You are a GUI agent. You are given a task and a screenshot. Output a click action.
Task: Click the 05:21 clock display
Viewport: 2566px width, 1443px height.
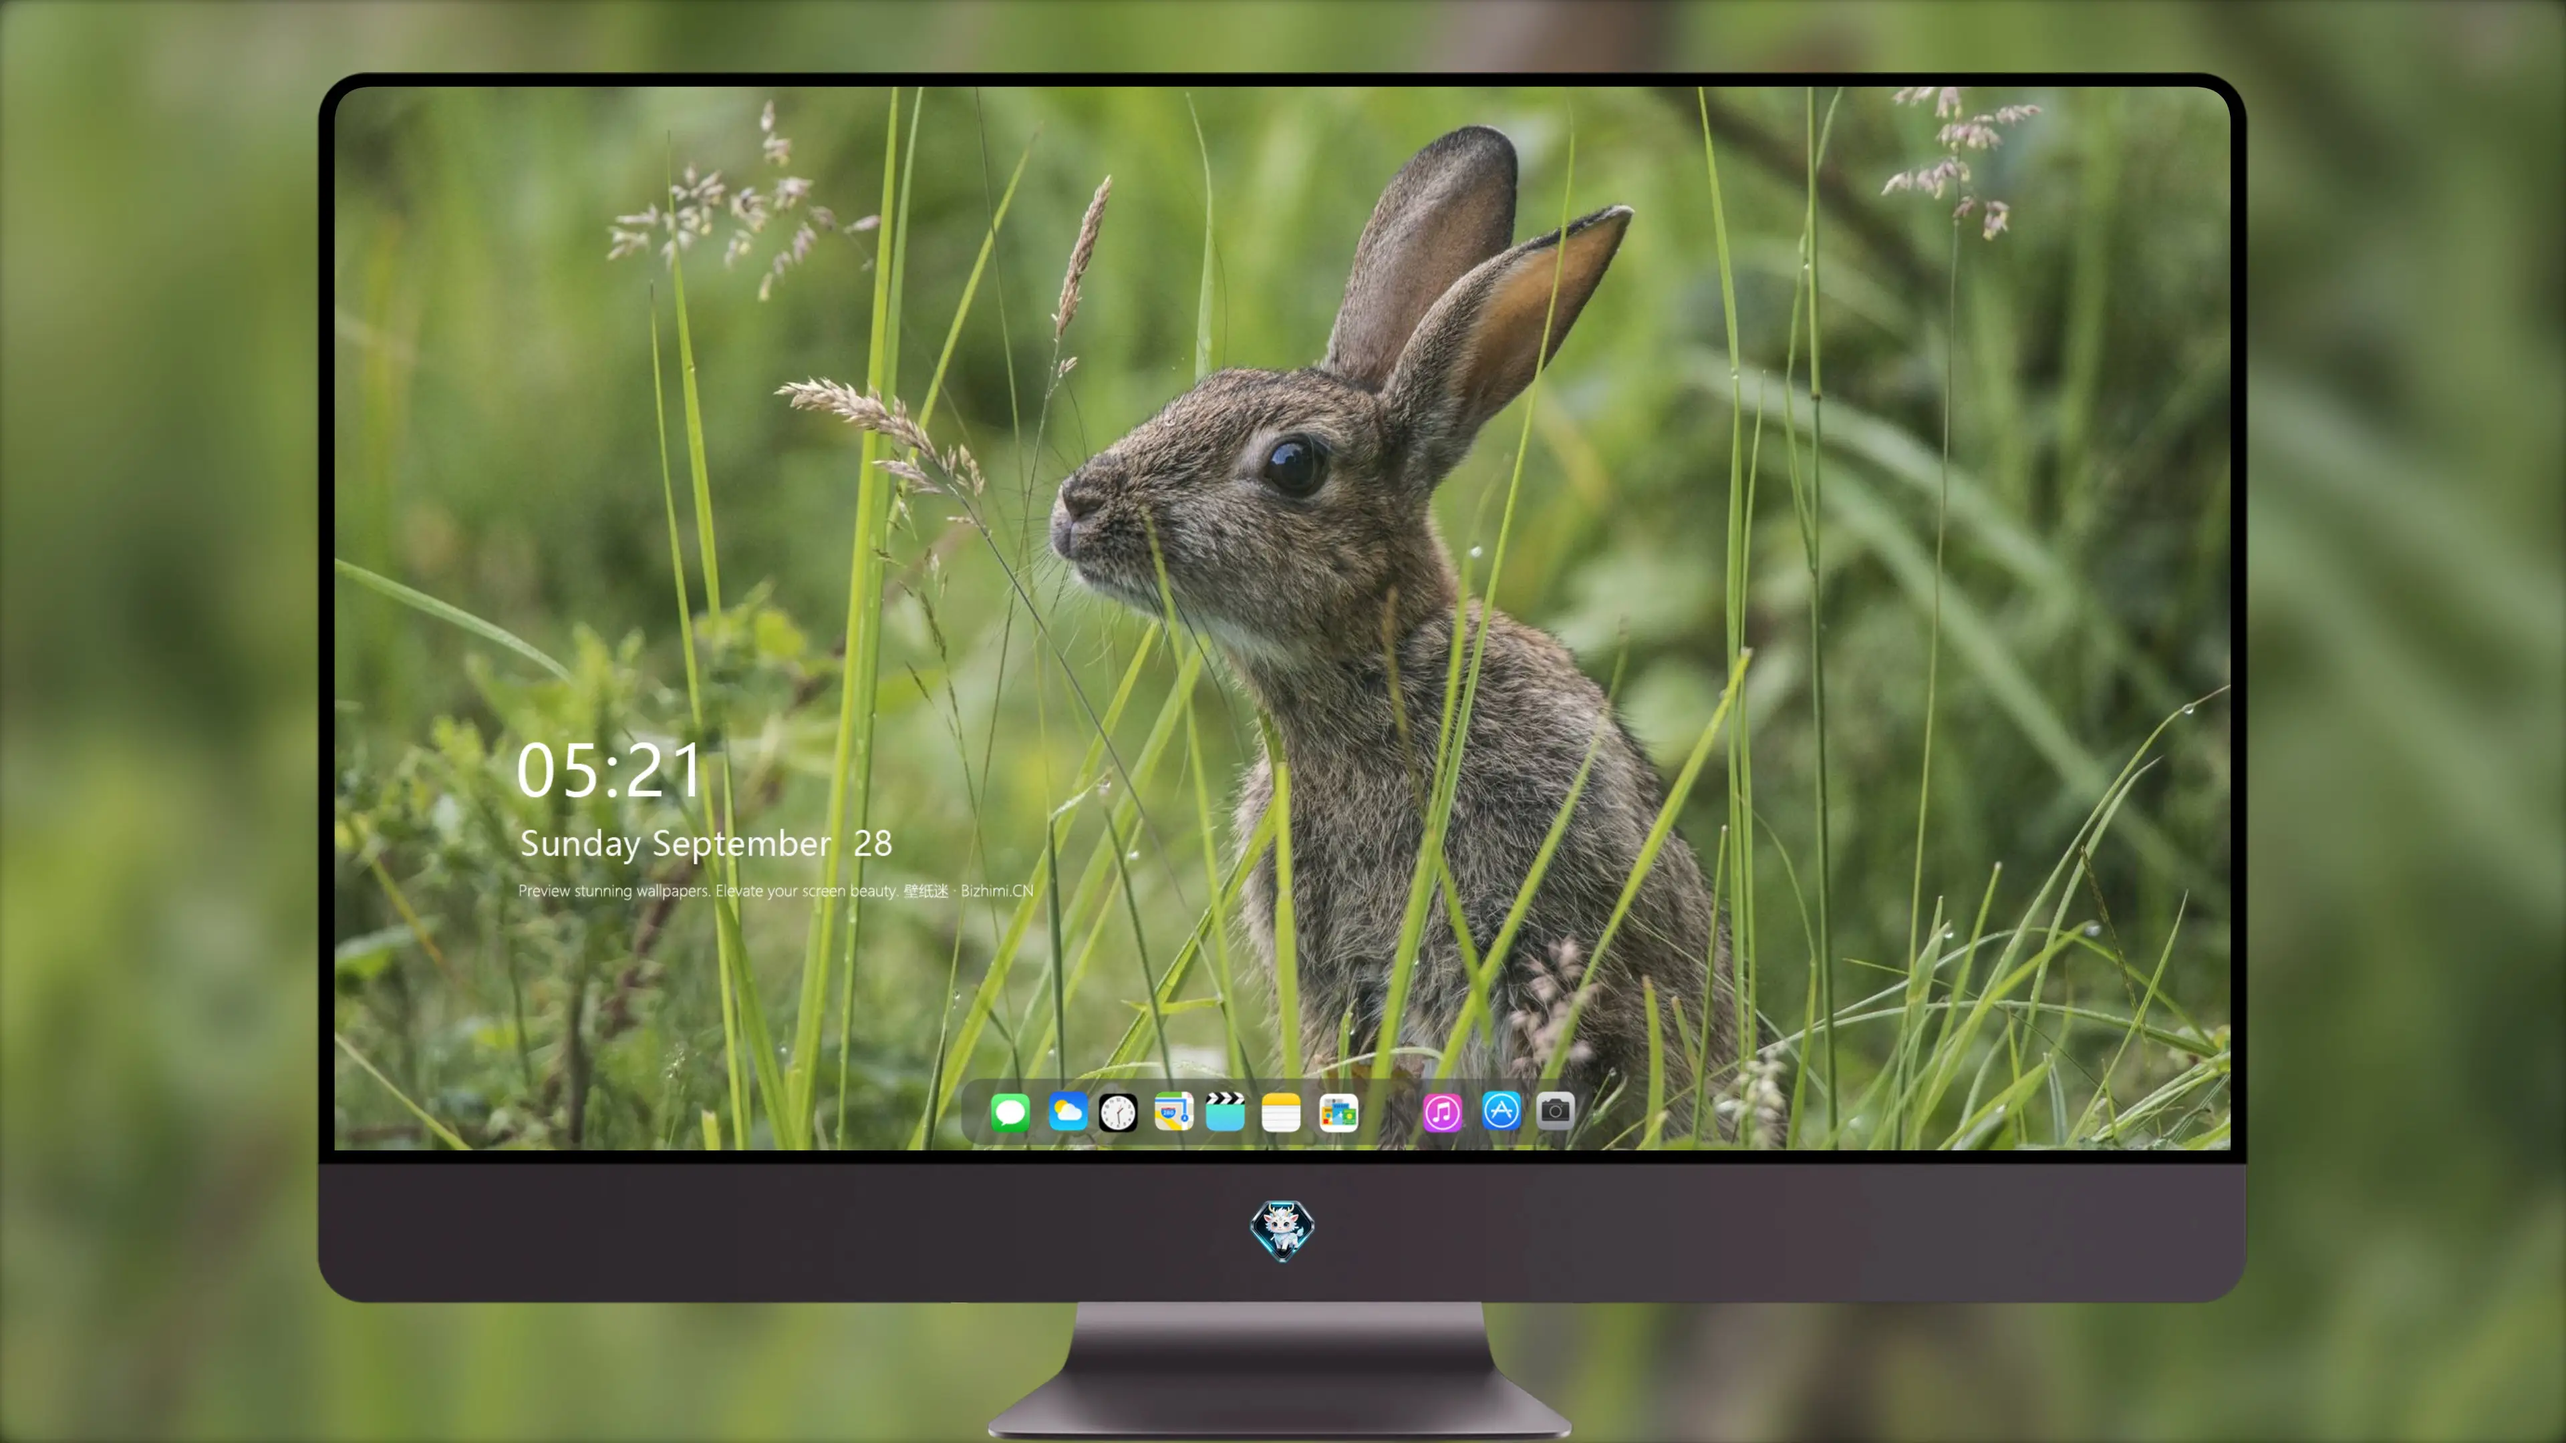coord(609,771)
